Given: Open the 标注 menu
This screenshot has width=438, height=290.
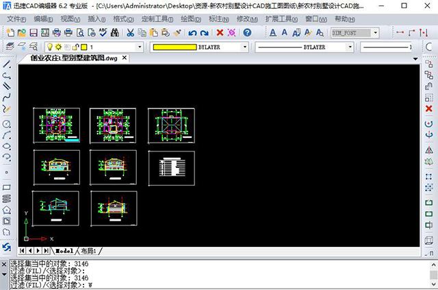Looking at the screenshot, I should (x=219, y=19).
